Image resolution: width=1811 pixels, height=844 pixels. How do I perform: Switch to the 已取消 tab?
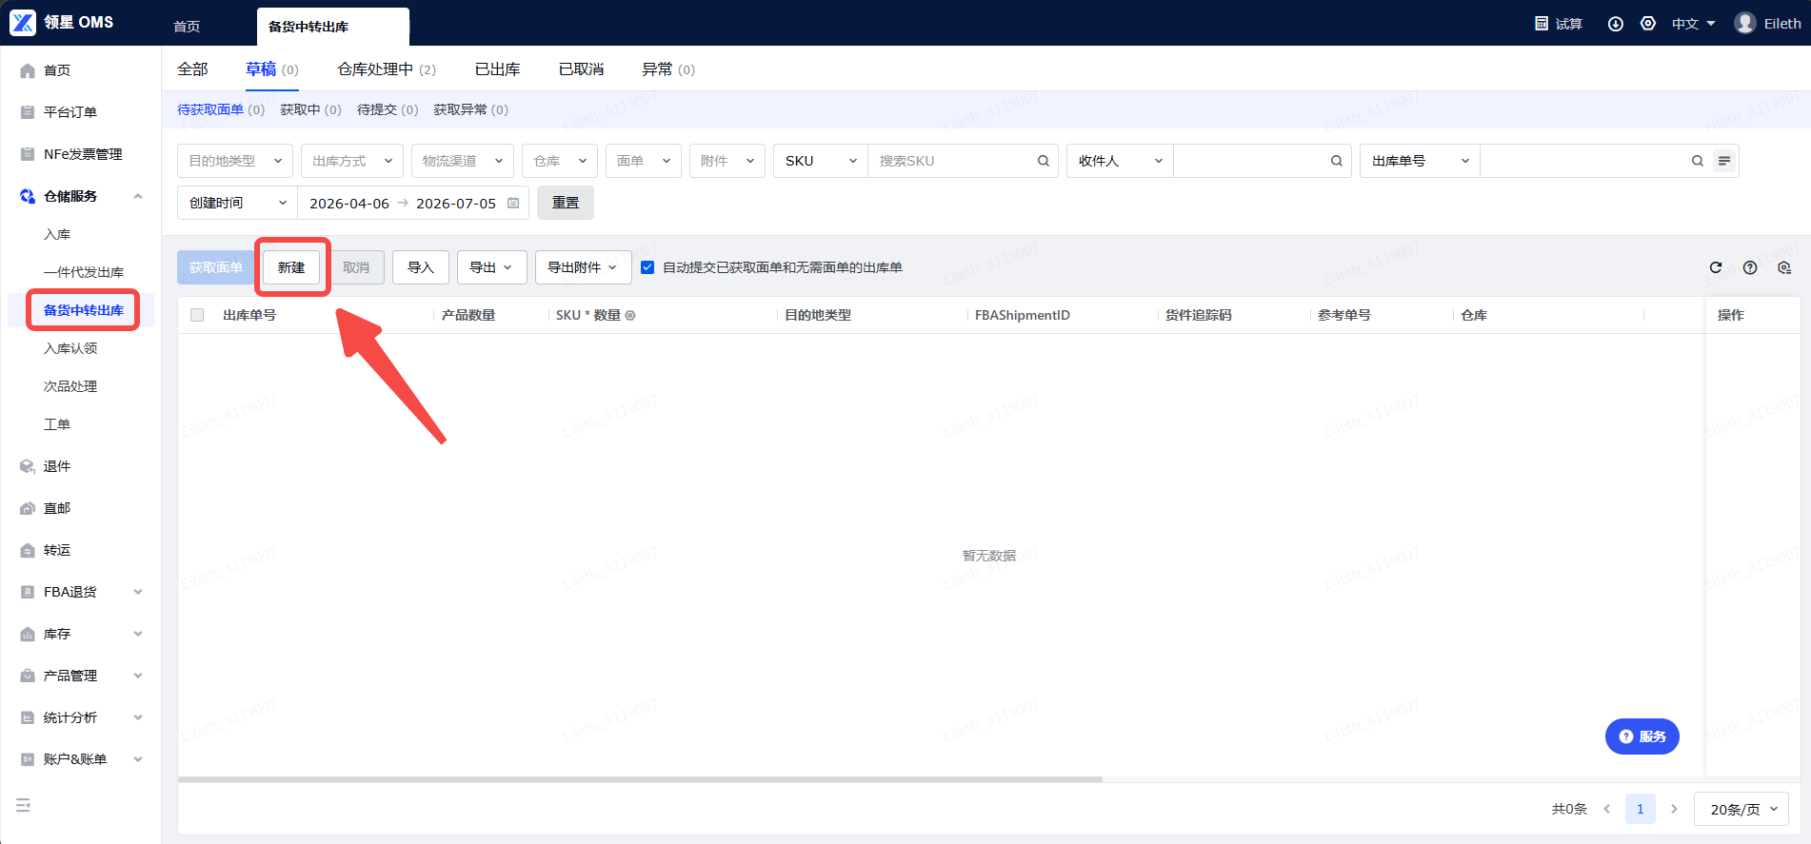coord(582,69)
